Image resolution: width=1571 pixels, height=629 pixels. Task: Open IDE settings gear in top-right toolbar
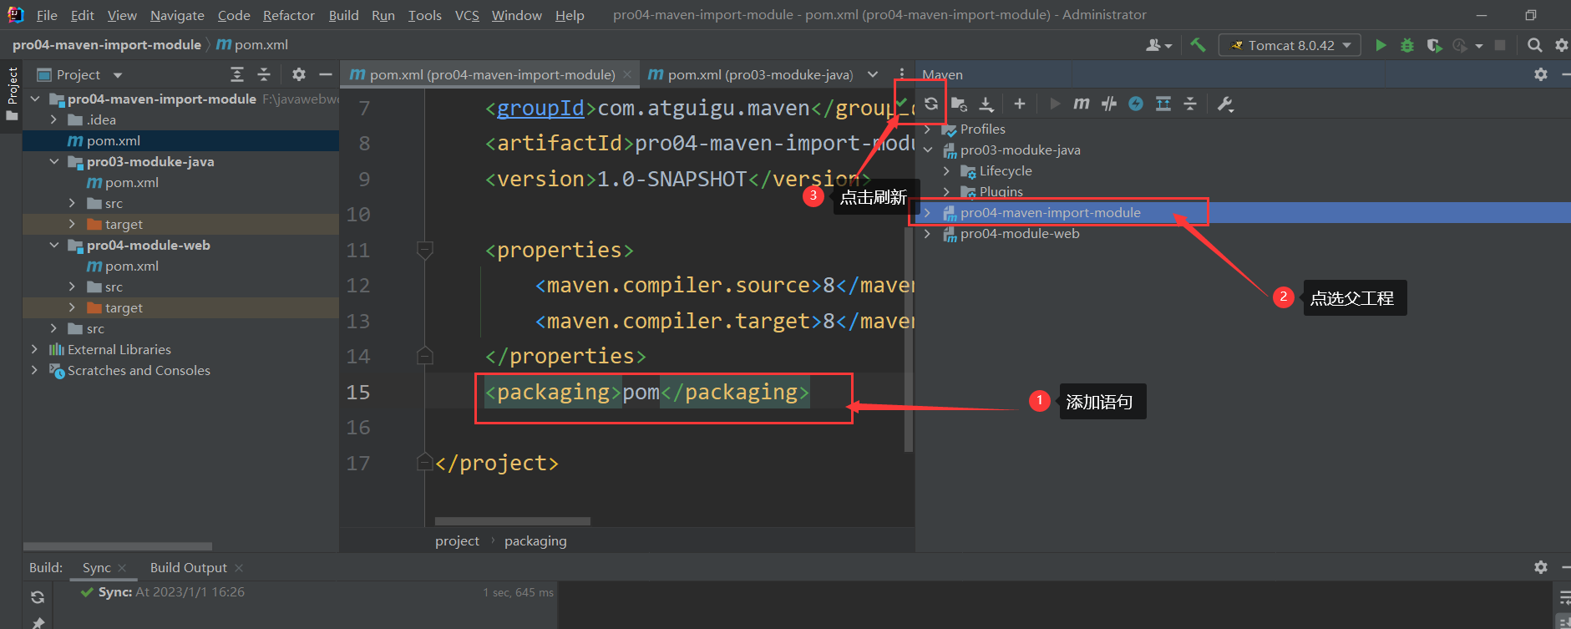(1561, 45)
